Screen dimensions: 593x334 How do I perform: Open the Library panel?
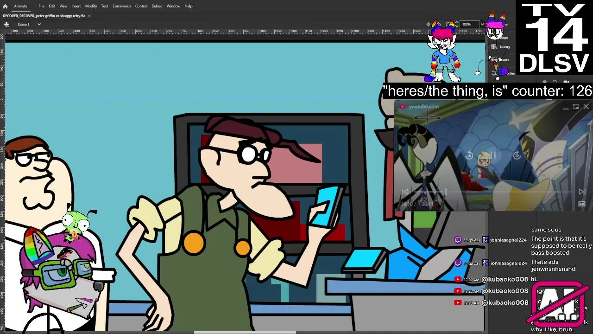tap(501, 47)
